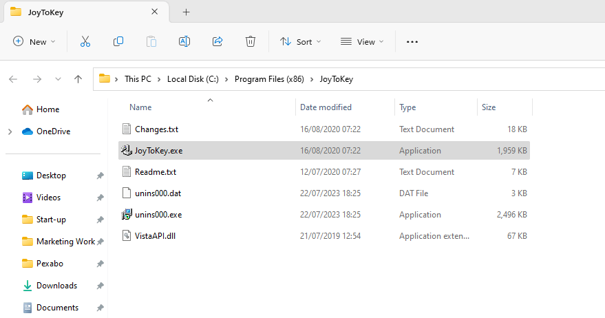Sort by Name column header
Image resolution: width=605 pixels, height=318 pixels.
point(140,107)
